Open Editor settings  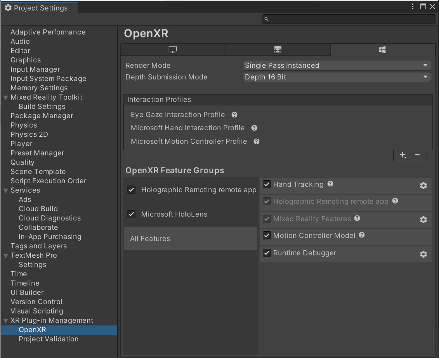click(20, 51)
